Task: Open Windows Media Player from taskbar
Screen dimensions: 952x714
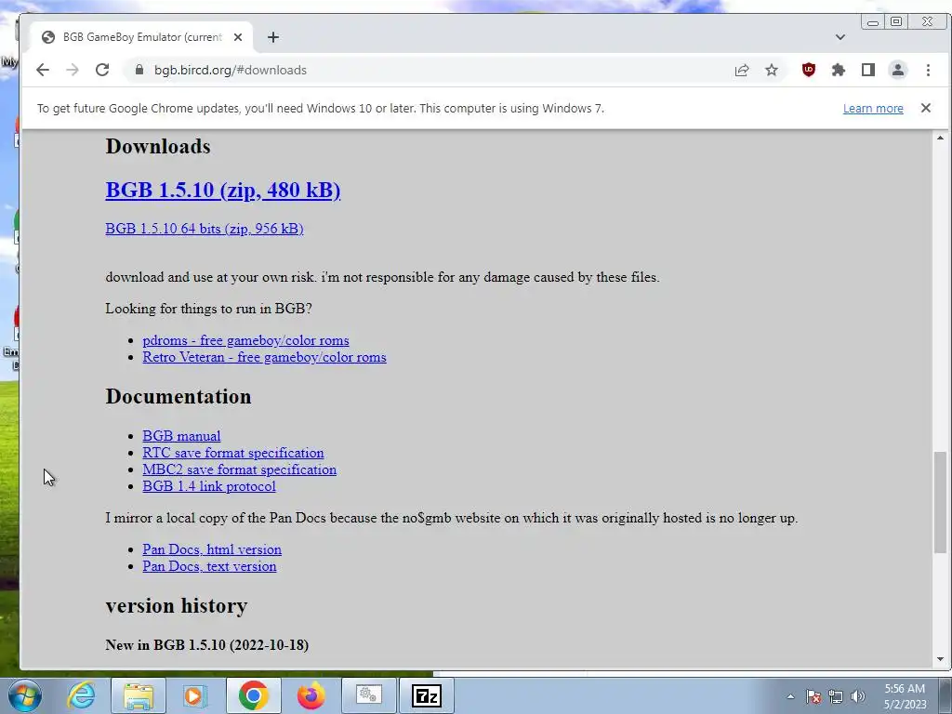Action: point(195,695)
